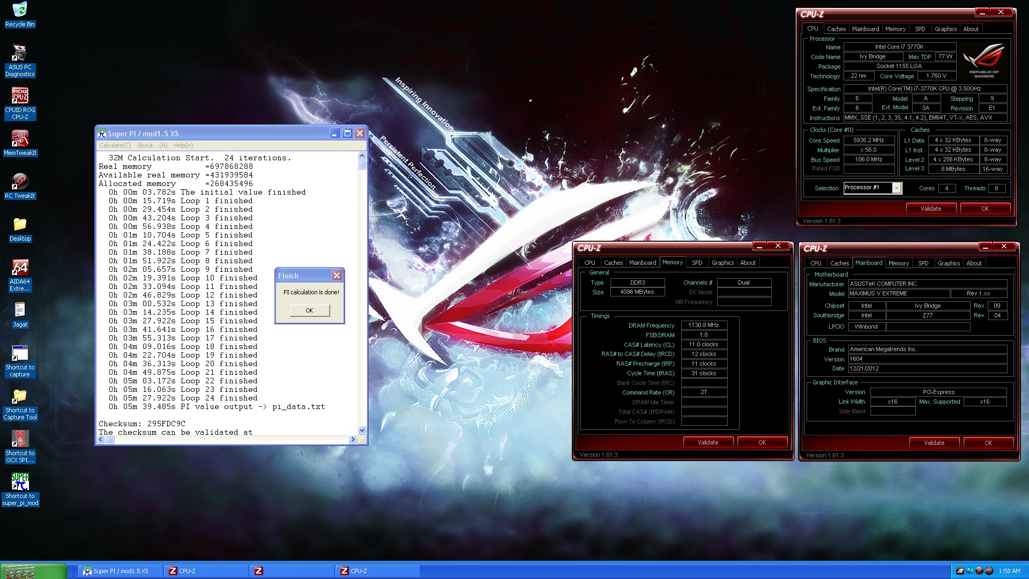Launch the super_pi_mod shortcut icon
This screenshot has width=1029, height=579.
pos(20,482)
